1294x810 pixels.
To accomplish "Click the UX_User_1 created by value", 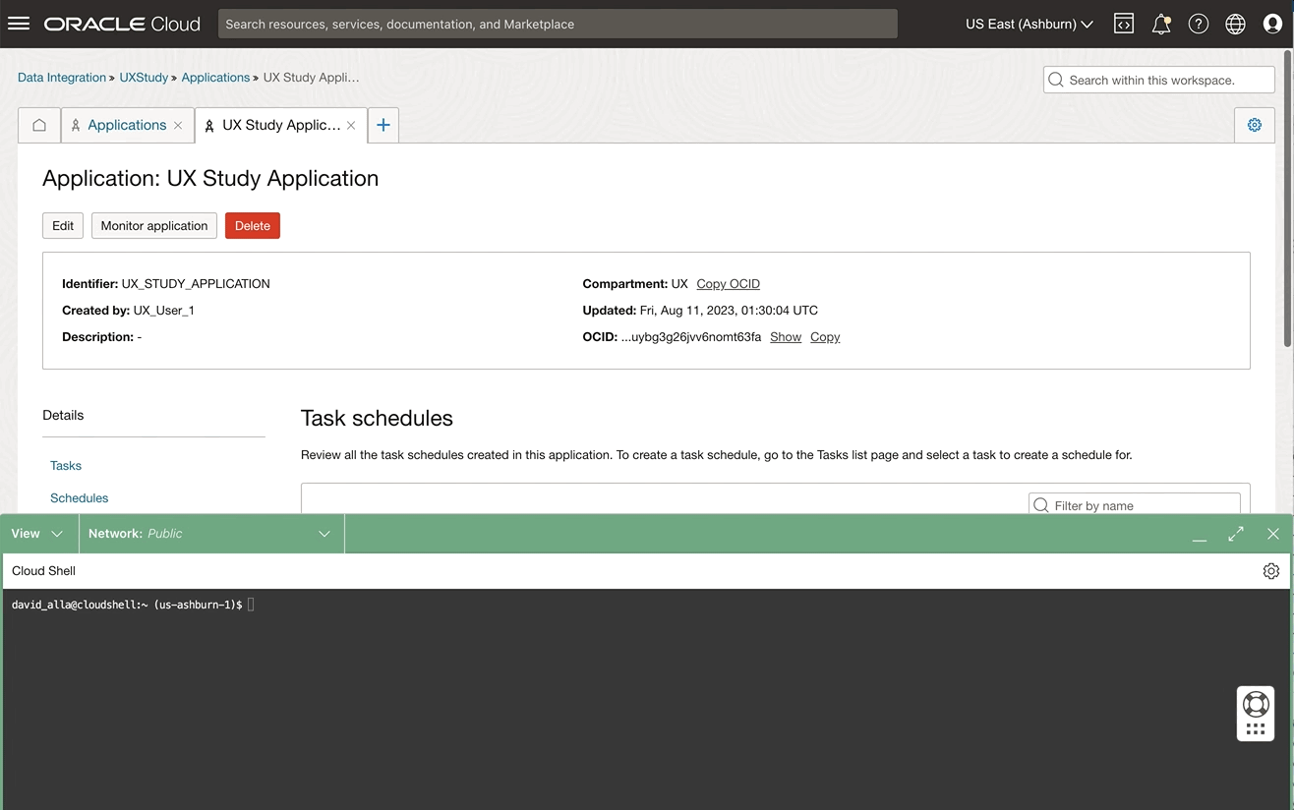I will (x=164, y=311).
